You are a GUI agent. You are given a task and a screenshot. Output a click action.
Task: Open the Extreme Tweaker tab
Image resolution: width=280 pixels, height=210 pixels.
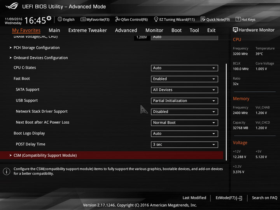click(x=87, y=30)
